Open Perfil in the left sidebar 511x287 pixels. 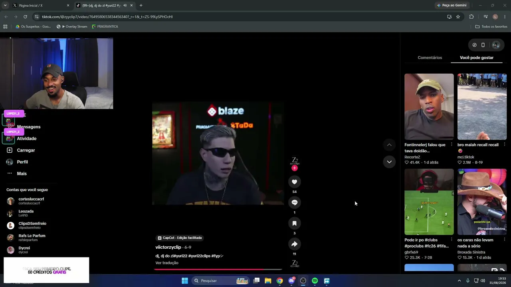click(x=22, y=162)
